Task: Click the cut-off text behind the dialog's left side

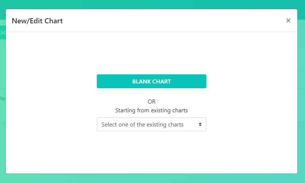Action: pyautogui.click(x=3, y=98)
